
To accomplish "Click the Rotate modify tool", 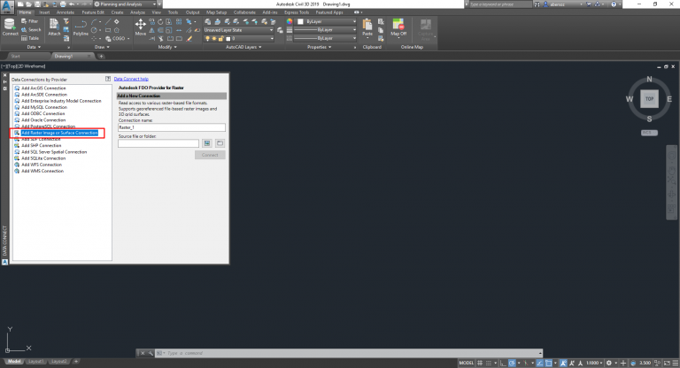I will pos(160,21).
